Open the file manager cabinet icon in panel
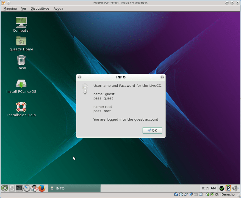The height and width of the screenshot is (198, 241). [x=12, y=188]
